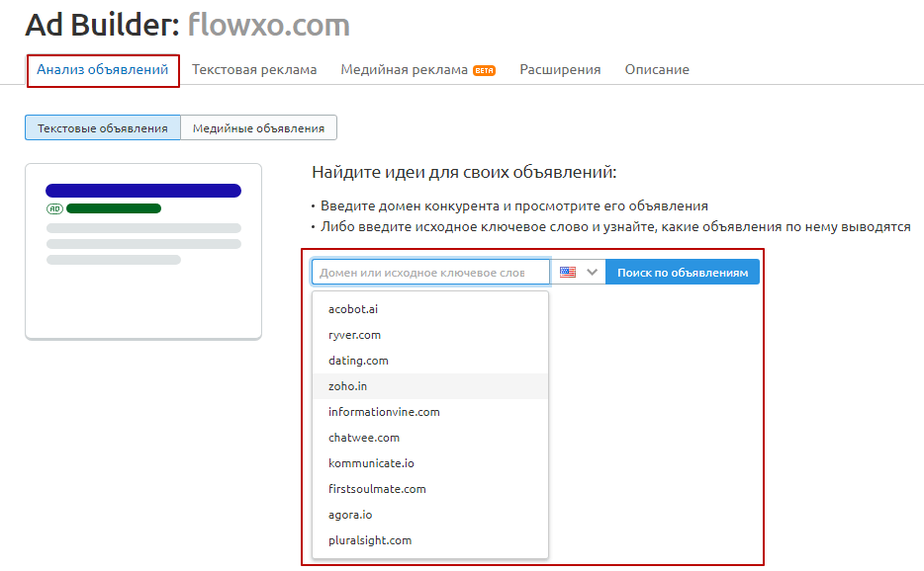Click the ad preview placeholder card
The height and width of the screenshot is (571, 924).
[143, 251]
